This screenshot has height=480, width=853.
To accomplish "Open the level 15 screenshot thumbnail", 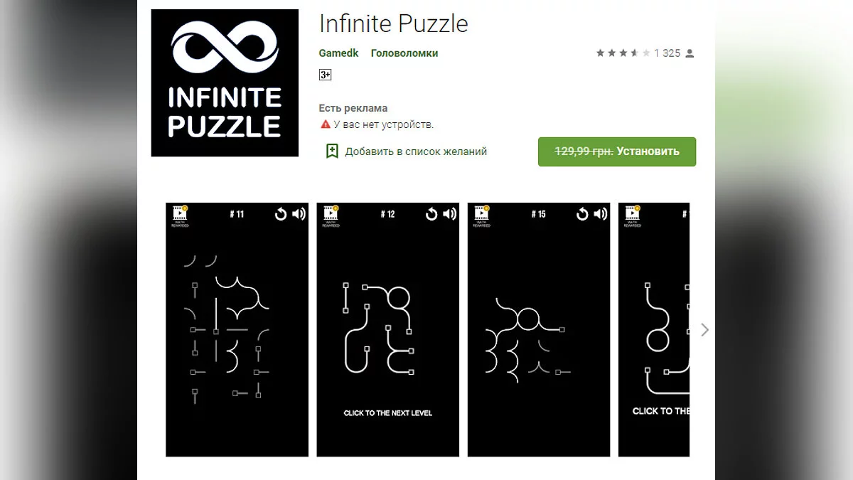I will [x=539, y=329].
